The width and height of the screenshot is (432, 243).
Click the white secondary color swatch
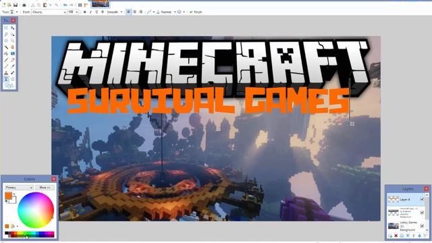(13, 200)
